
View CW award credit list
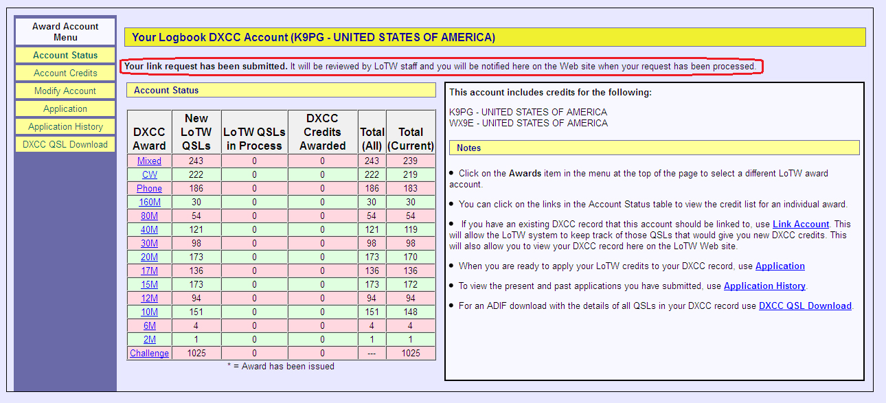click(x=149, y=175)
